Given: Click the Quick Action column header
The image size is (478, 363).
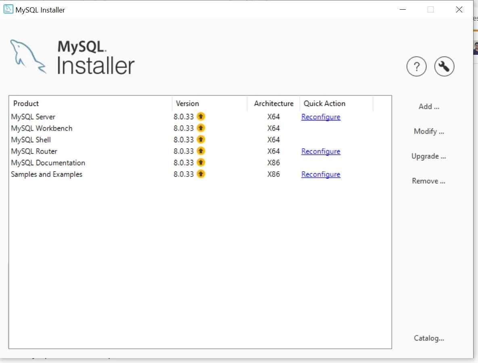Looking at the screenshot, I should pos(336,104).
